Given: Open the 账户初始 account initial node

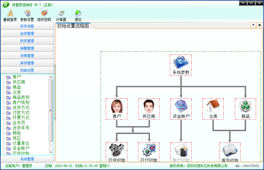Looking at the screenshot, I should pos(181,152).
